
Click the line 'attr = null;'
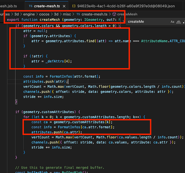point(35,31)
